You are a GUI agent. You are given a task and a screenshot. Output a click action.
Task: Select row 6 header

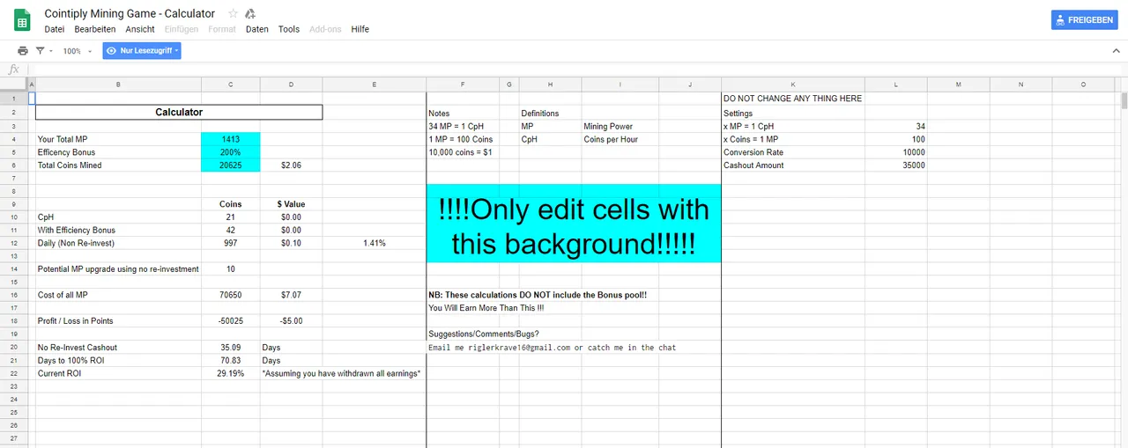click(14, 165)
